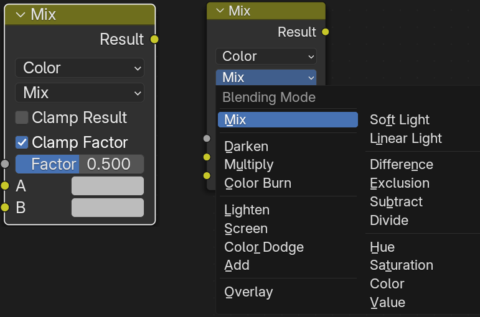
Task: Open the A input color swatch
Action: pos(108,186)
